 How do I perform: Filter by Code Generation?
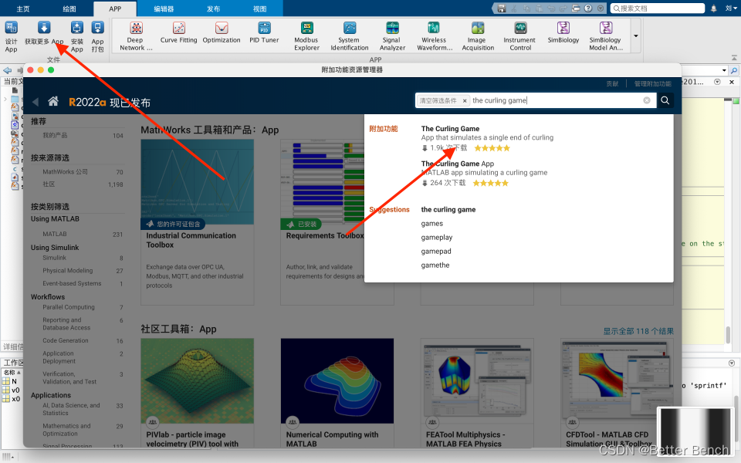click(x=65, y=340)
